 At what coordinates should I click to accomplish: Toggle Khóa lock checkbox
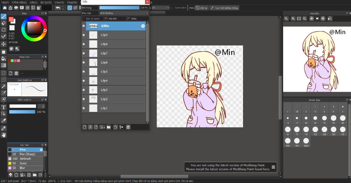pos(129,18)
